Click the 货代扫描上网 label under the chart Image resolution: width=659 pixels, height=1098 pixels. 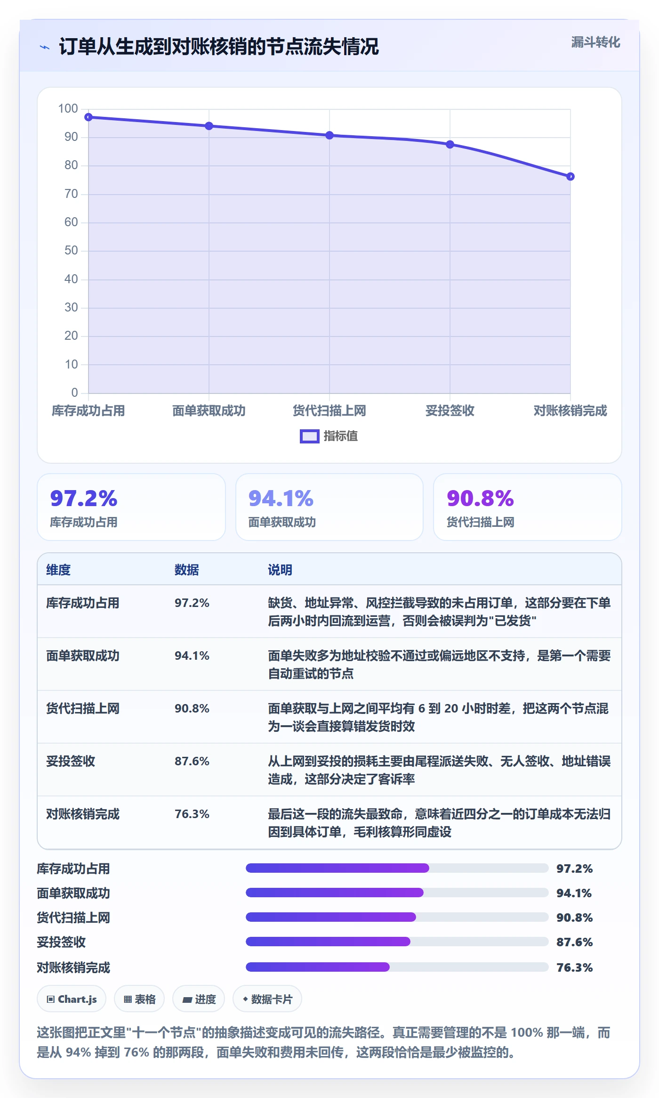tap(329, 411)
